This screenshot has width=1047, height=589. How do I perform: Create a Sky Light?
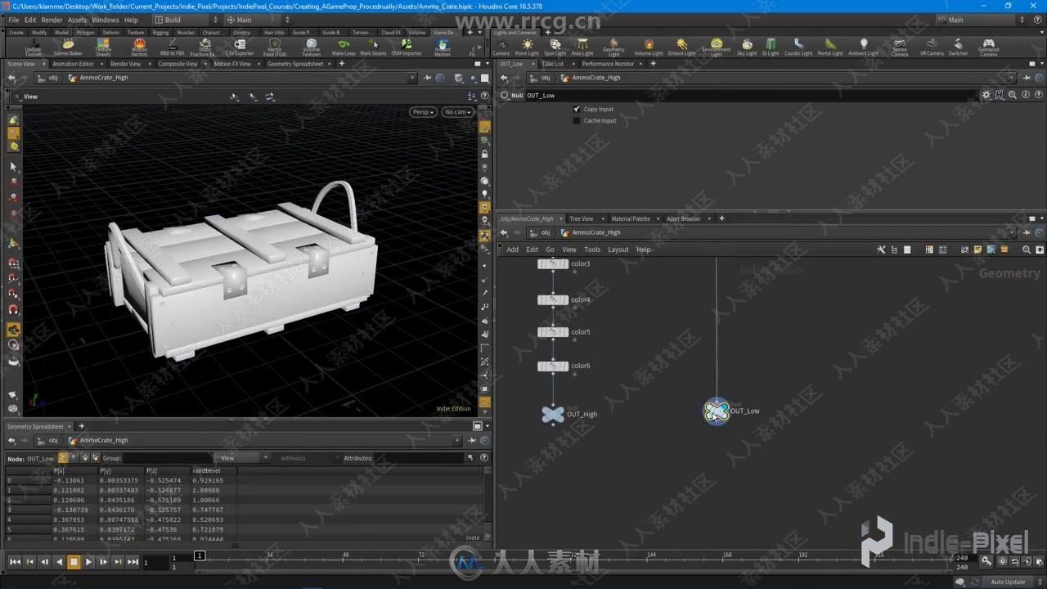(x=747, y=47)
